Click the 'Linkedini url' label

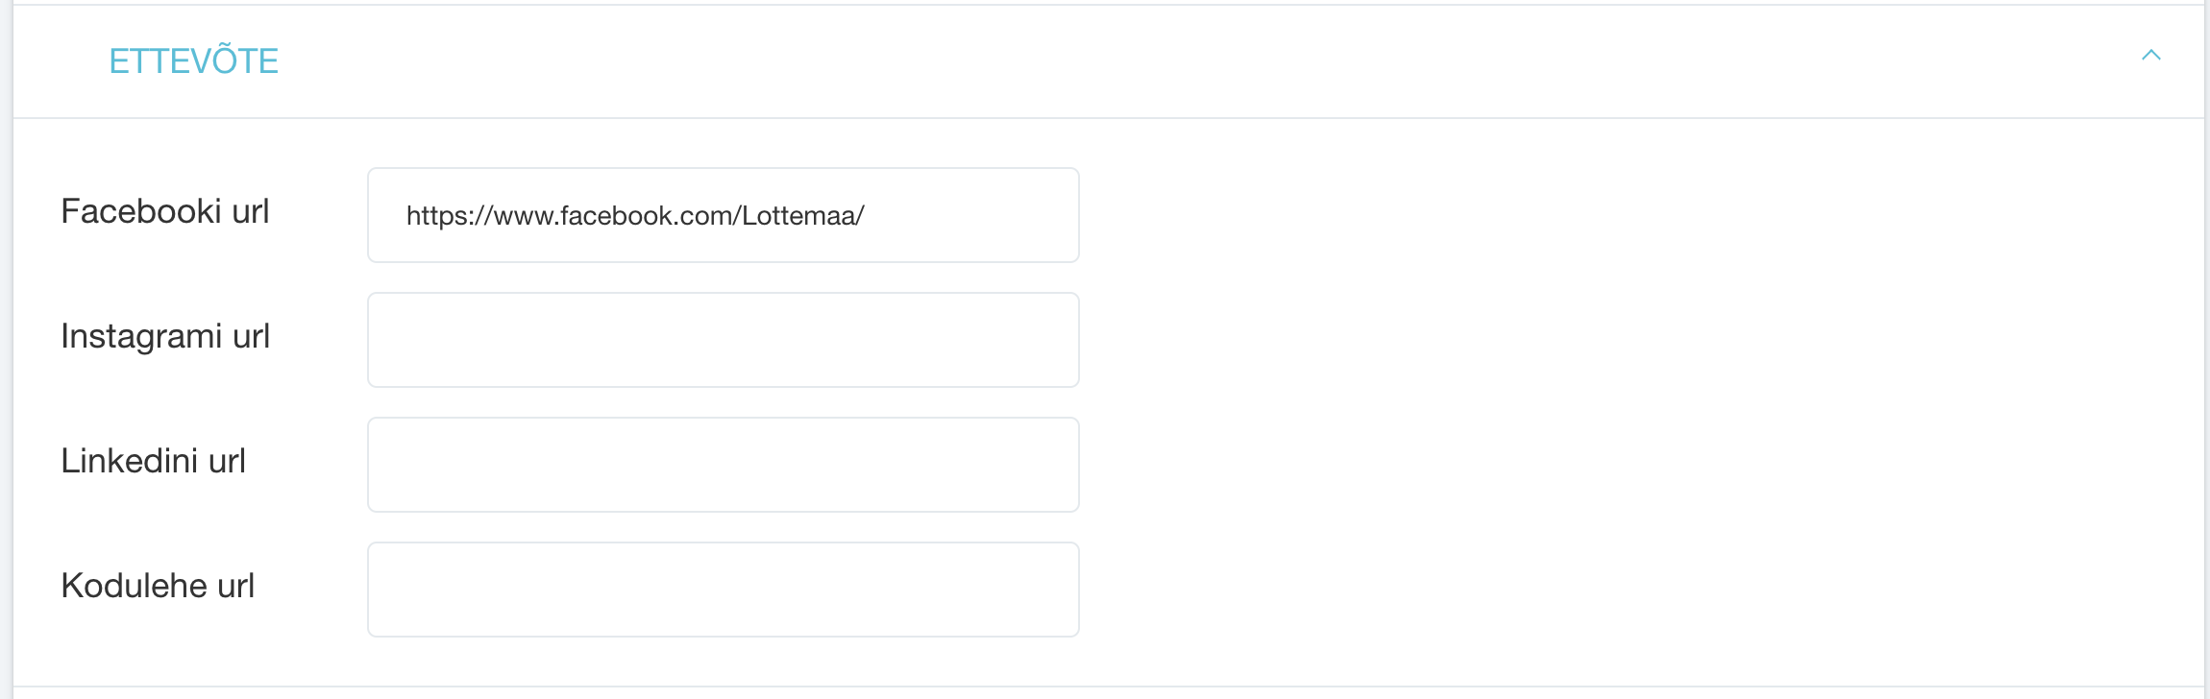(x=153, y=461)
